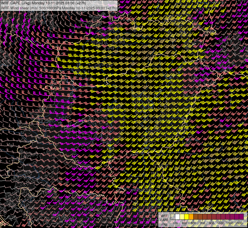Click the 700 label on CAPE legend
248x228 pixels.
pyautogui.click(x=202, y=223)
